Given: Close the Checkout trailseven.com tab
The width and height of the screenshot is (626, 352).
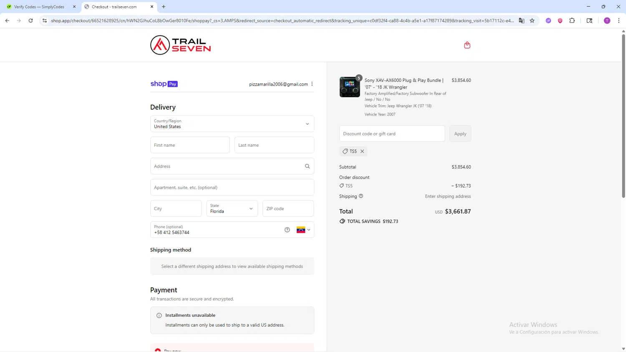Looking at the screenshot, I should click(152, 7).
